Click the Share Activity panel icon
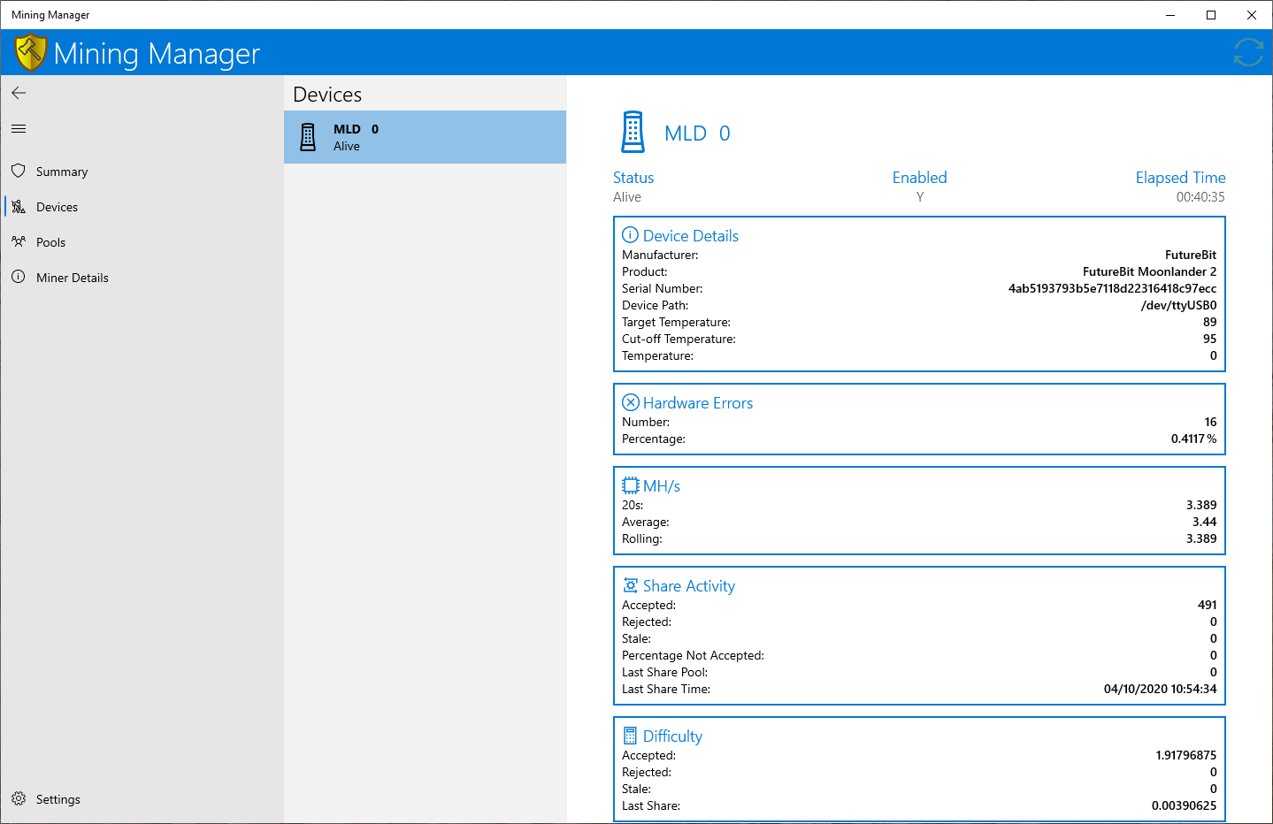Image resolution: width=1273 pixels, height=824 pixels. tap(631, 584)
